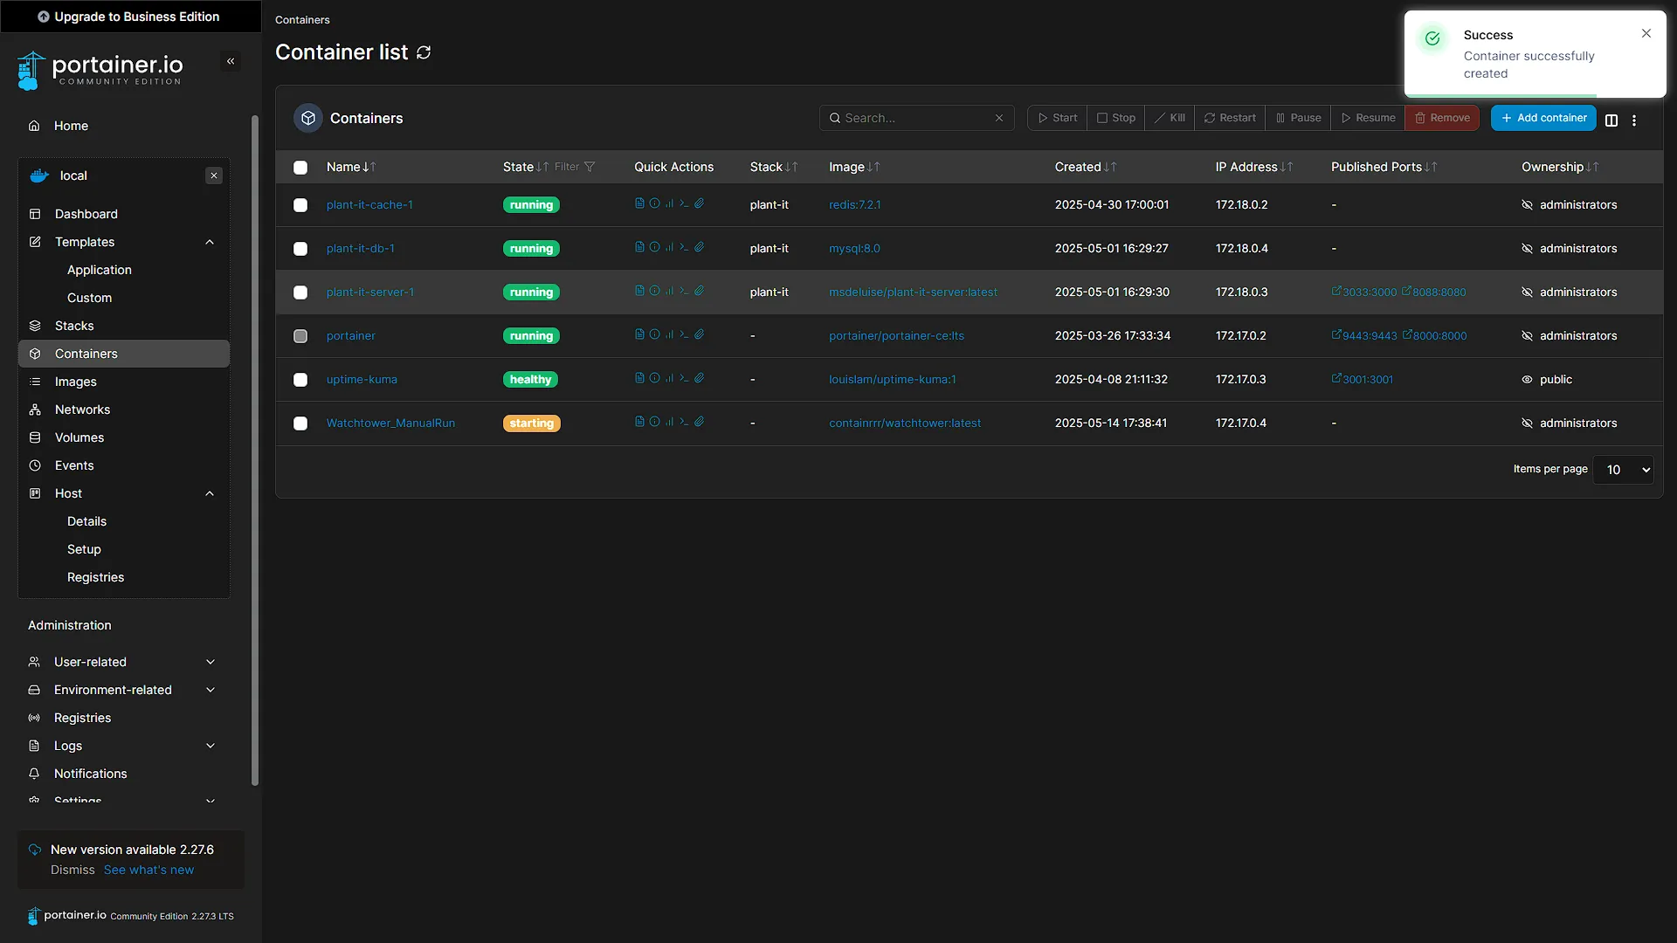
Task: Refresh the Container list
Action: (x=424, y=52)
